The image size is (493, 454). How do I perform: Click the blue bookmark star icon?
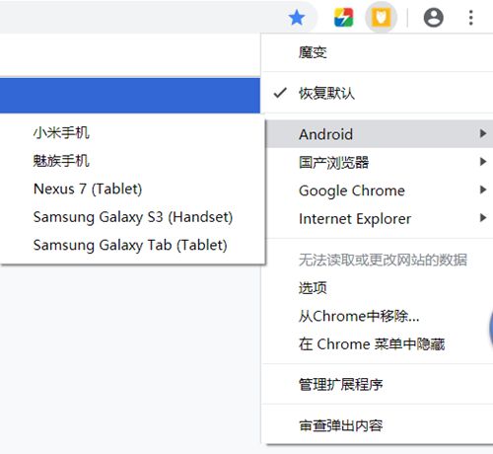click(x=297, y=18)
